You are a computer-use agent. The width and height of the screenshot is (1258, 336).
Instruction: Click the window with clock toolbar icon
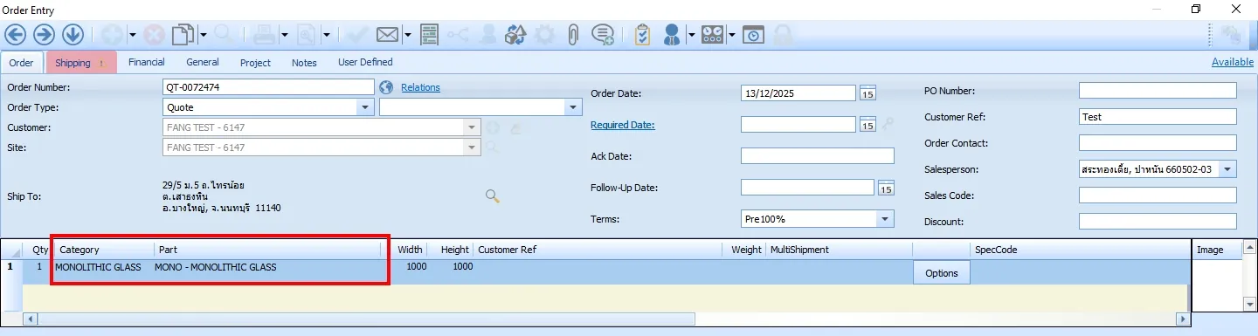click(754, 35)
